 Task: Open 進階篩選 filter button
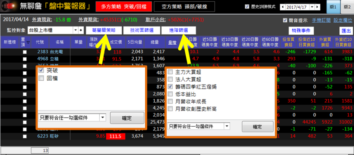tap(179, 30)
